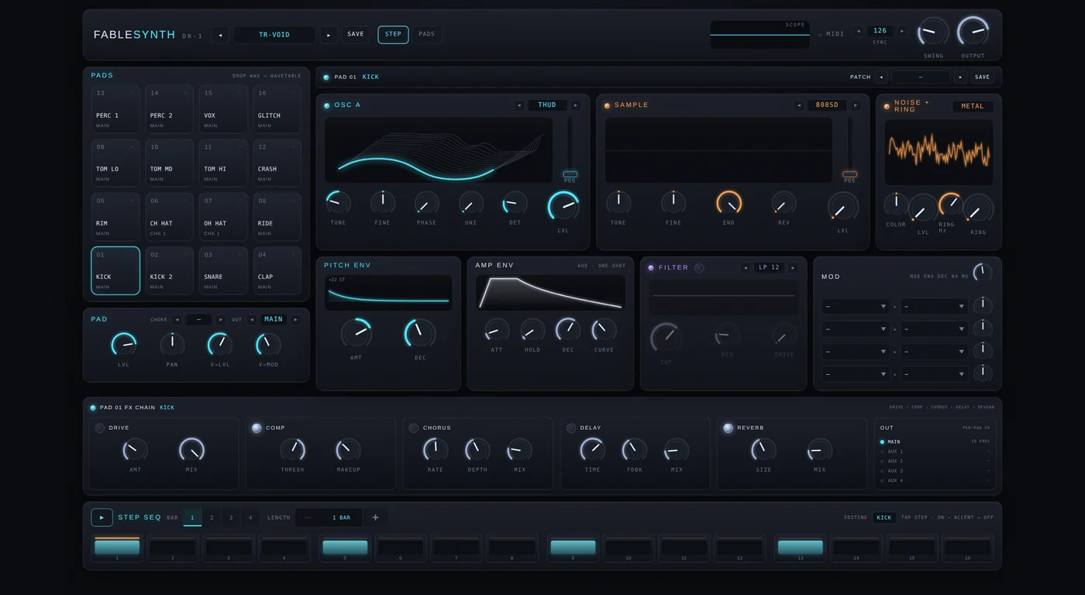Start the step sequencer playback

[x=102, y=518]
